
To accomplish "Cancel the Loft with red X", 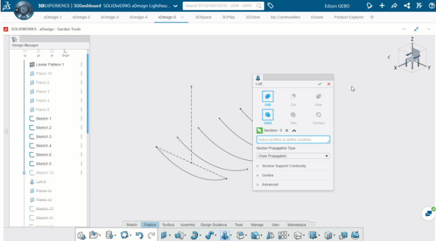I will click(328, 84).
